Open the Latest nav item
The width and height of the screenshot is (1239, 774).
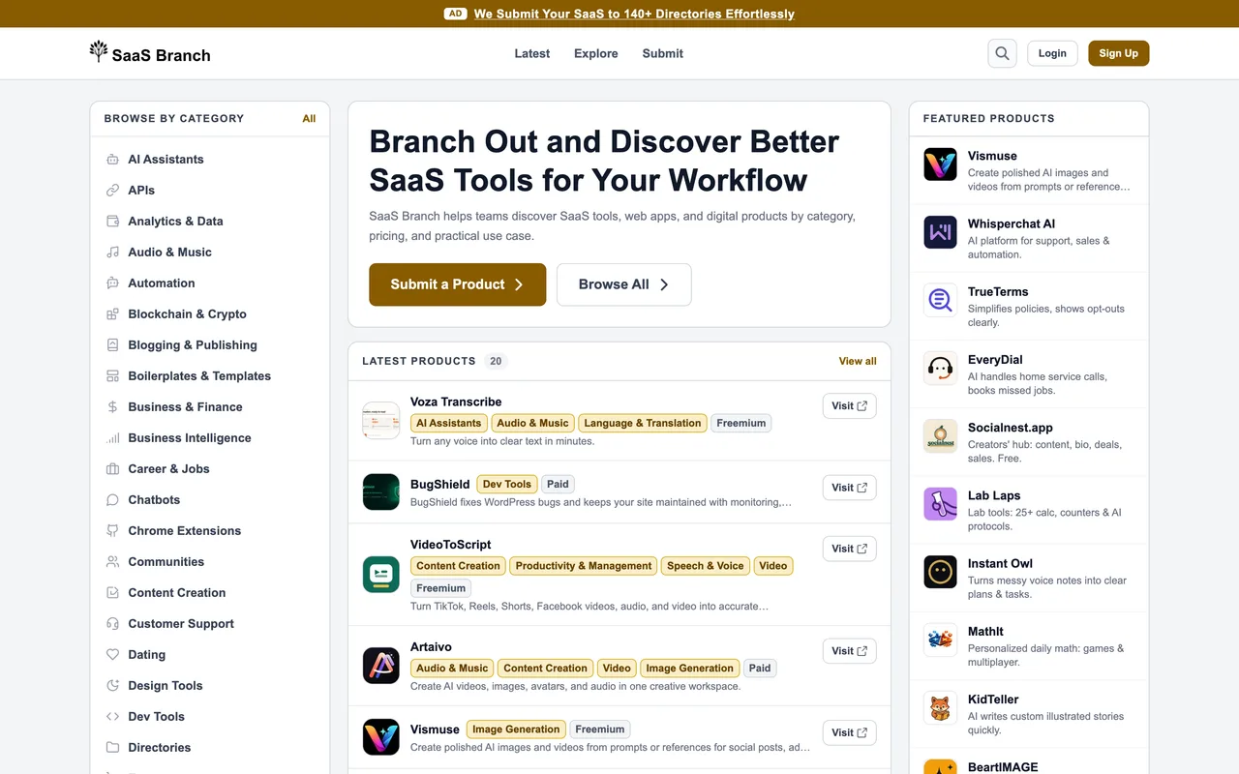(532, 53)
